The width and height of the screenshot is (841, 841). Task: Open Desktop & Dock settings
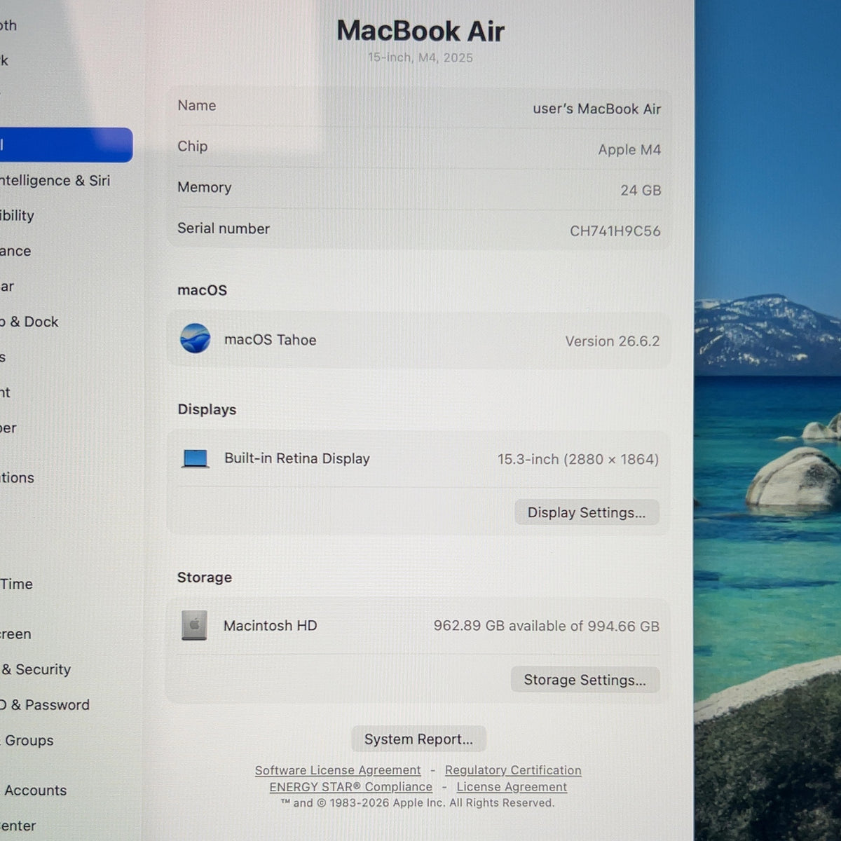point(29,322)
